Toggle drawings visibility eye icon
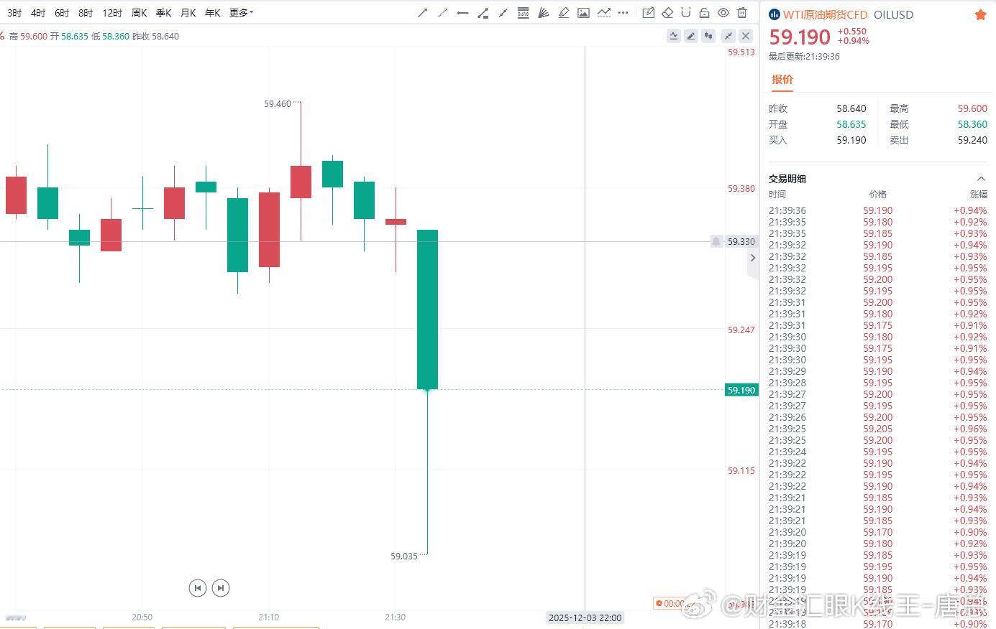 (x=723, y=13)
